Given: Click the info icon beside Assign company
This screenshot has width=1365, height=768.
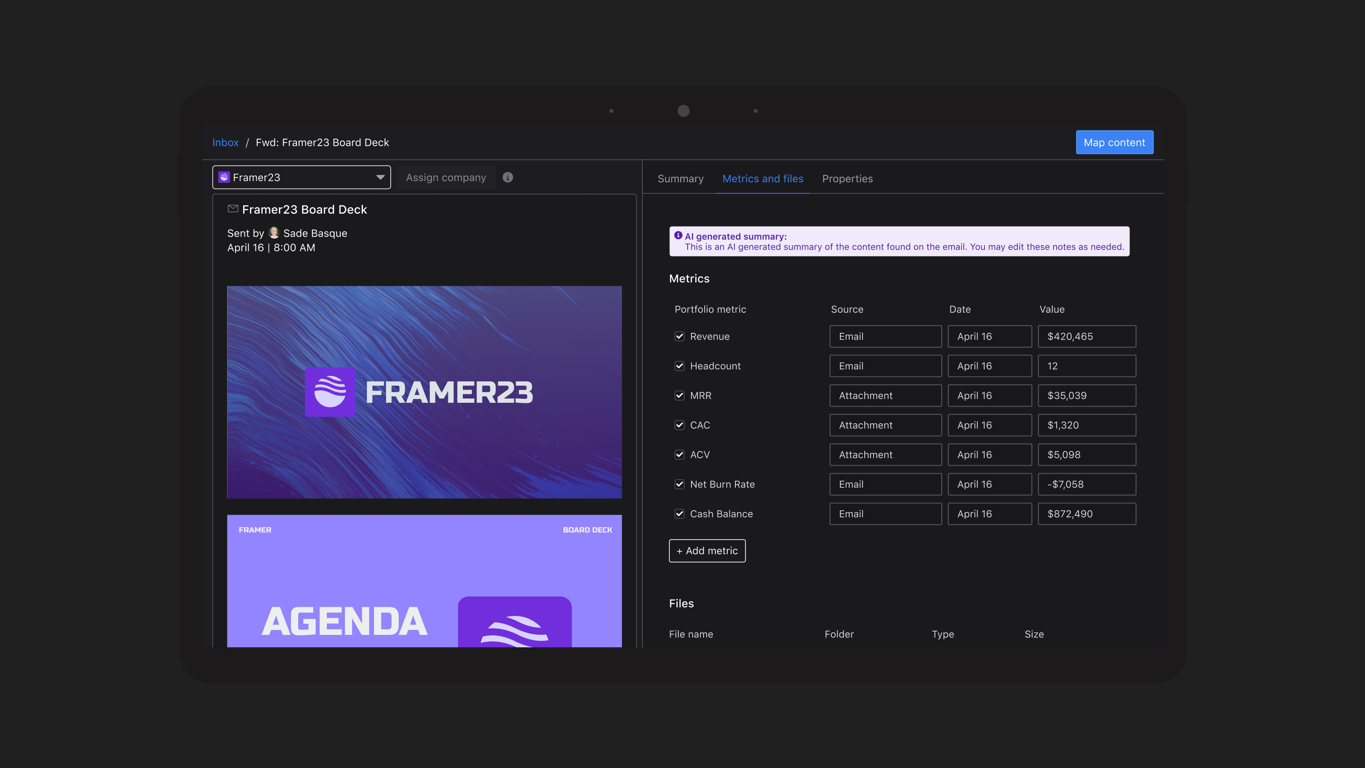Looking at the screenshot, I should [508, 177].
